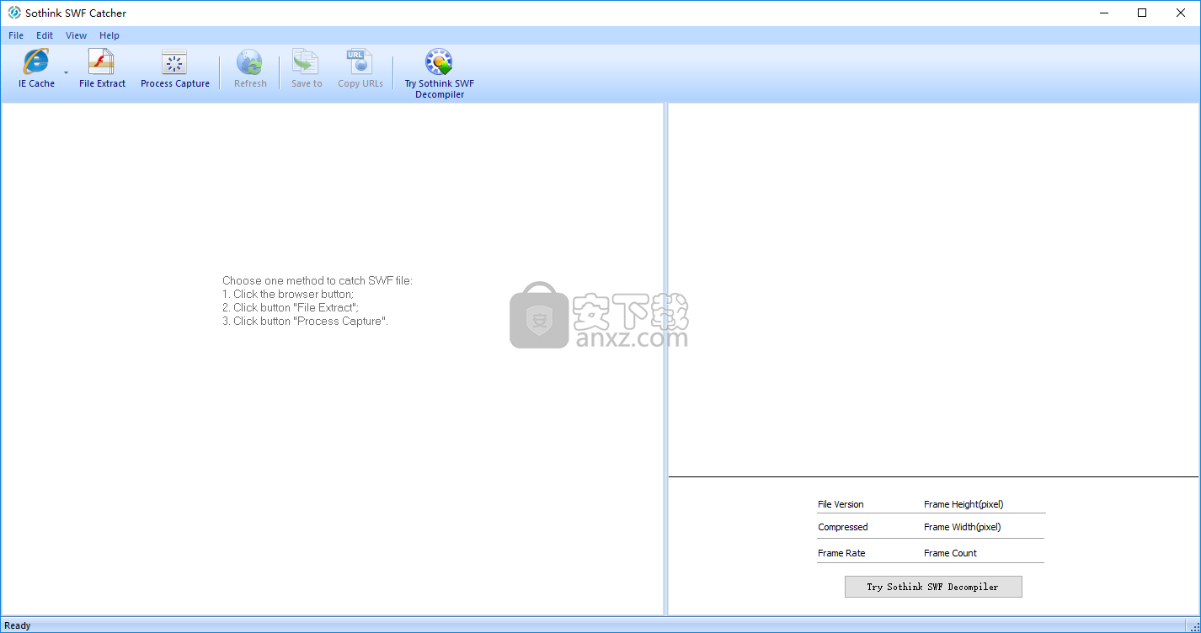
Task: Click the Frame Count label
Action: pos(950,553)
